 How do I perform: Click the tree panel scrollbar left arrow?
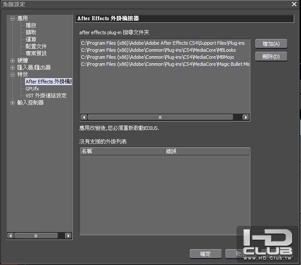point(11,236)
